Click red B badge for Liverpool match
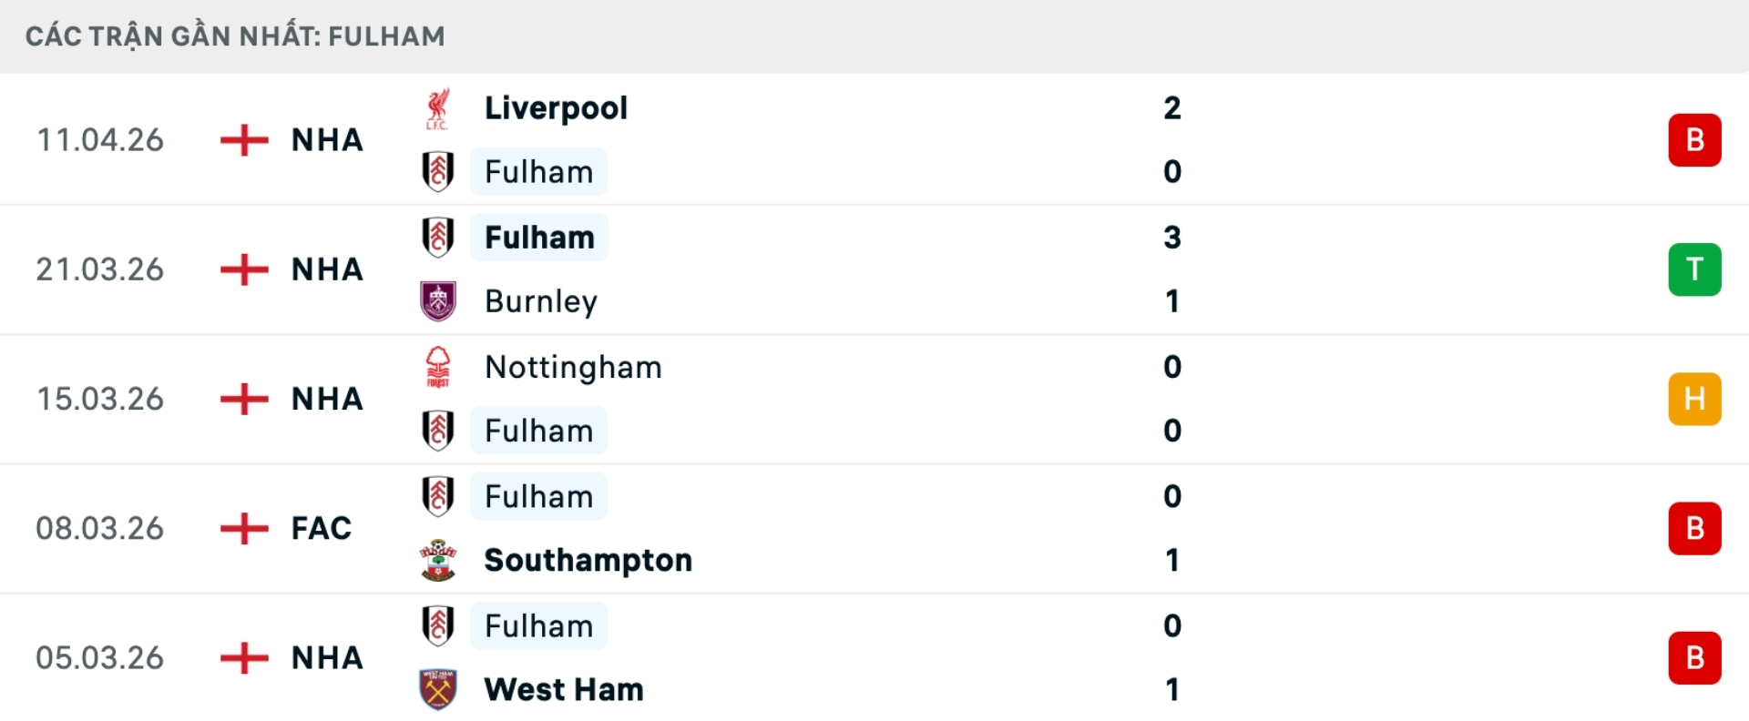 (x=1694, y=140)
